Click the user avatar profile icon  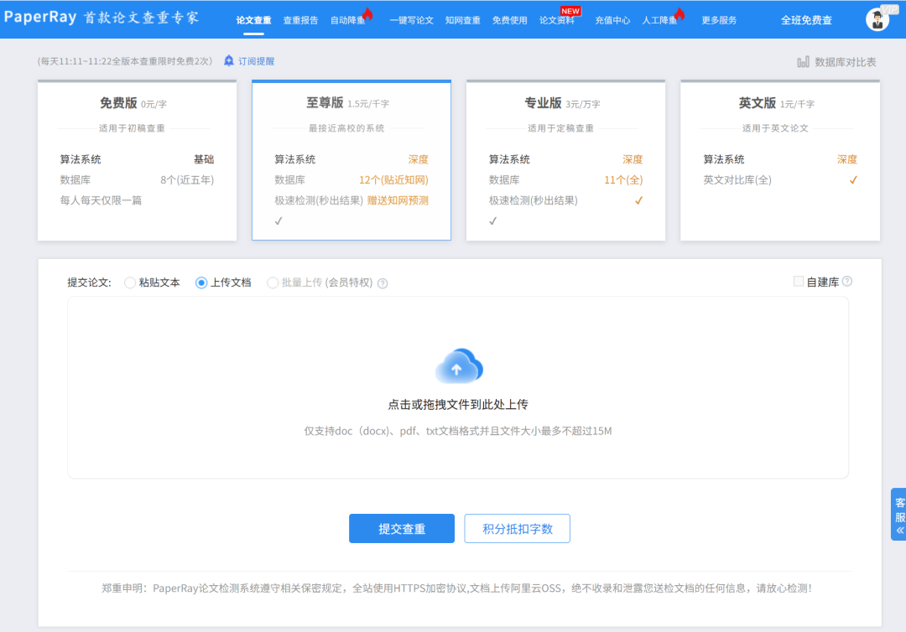[x=877, y=19]
